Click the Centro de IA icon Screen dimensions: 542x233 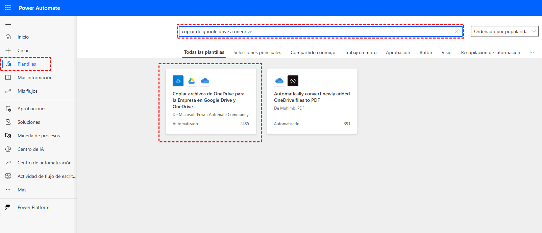tap(8, 149)
